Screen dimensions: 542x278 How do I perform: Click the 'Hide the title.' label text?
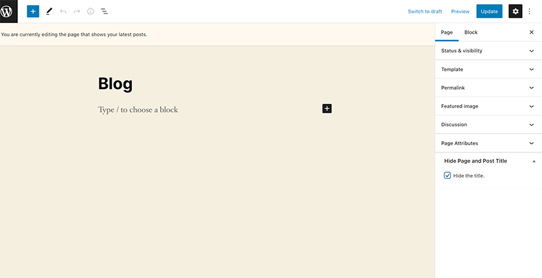click(x=469, y=175)
